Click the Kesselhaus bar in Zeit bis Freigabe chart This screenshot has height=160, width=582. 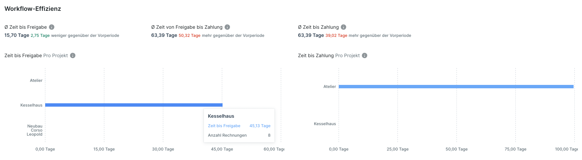coord(134,105)
